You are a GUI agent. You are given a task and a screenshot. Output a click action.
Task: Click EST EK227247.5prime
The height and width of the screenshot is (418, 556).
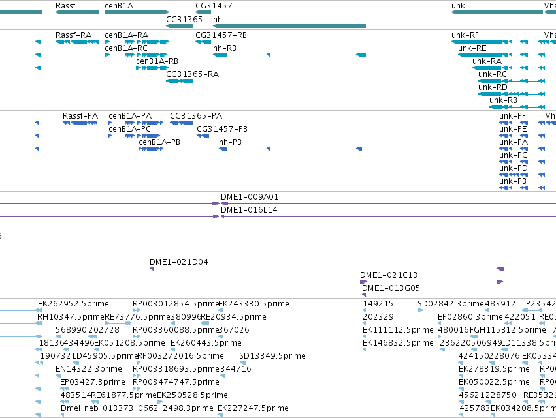click(253, 408)
